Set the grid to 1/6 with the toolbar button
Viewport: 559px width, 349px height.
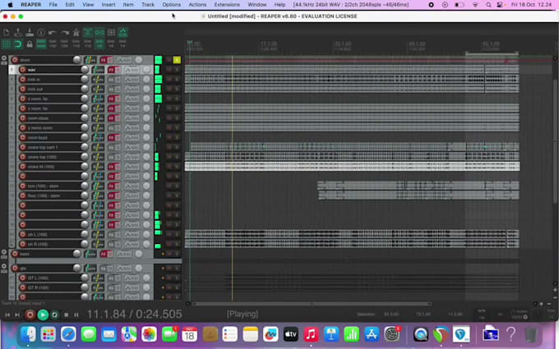(x=111, y=44)
